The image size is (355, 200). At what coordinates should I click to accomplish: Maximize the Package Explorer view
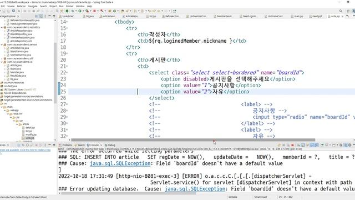(x=54, y=16)
